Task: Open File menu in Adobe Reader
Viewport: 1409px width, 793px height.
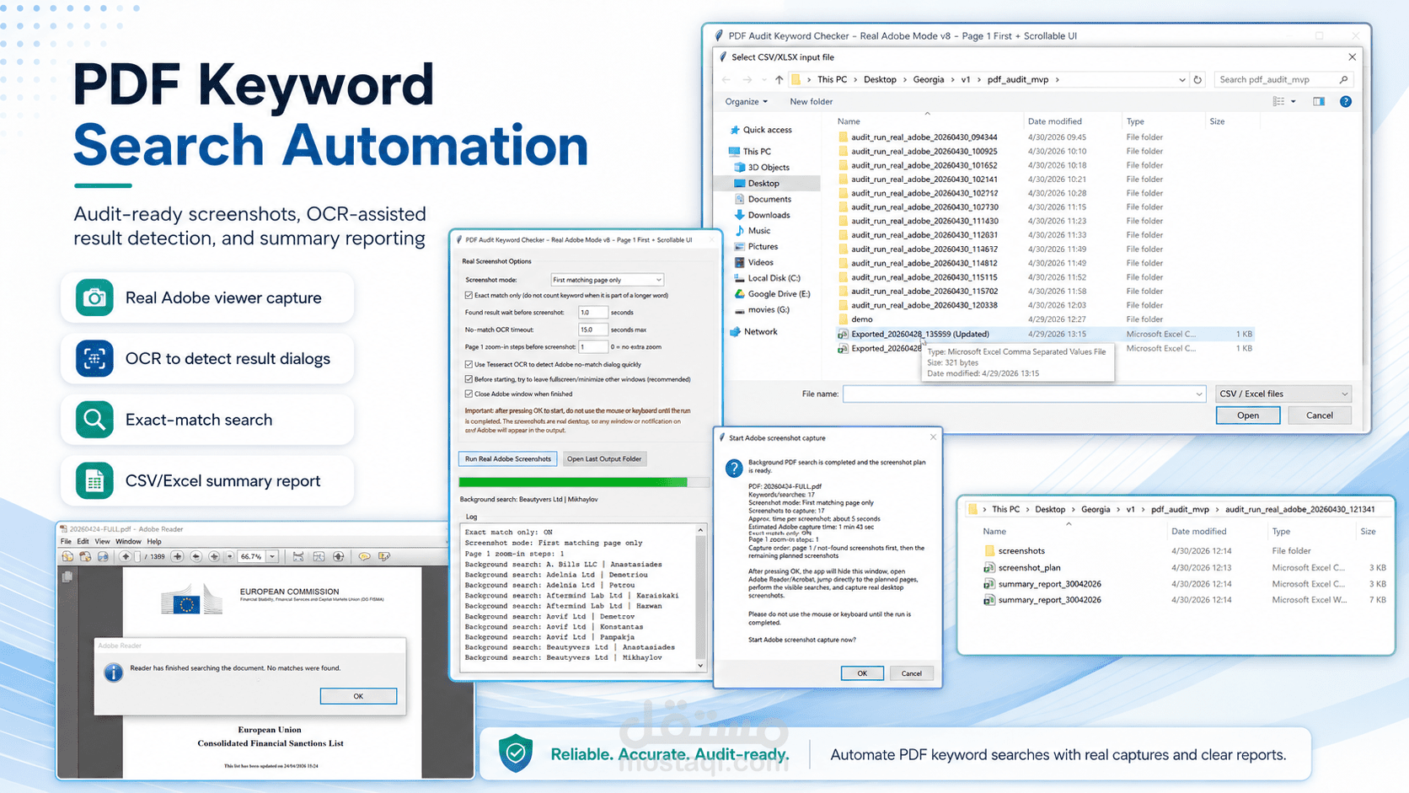Action: click(x=66, y=542)
